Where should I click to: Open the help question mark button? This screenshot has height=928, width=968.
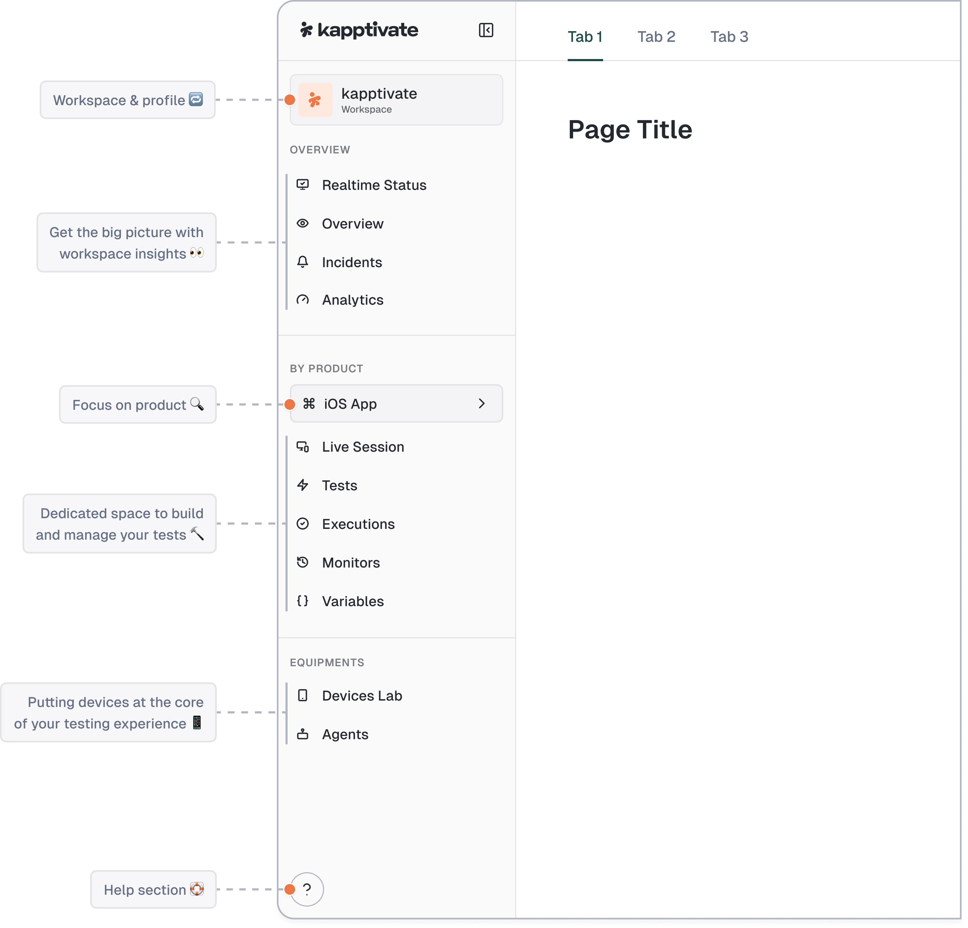[307, 889]
